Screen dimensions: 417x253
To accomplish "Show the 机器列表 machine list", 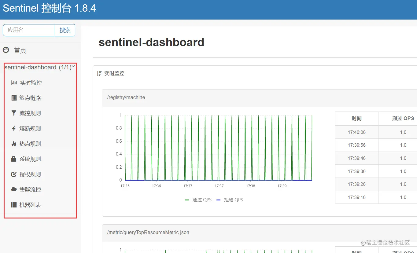I will [30, 205].
